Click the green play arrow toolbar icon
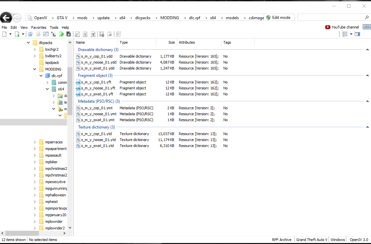 click(x=61, y=34)
